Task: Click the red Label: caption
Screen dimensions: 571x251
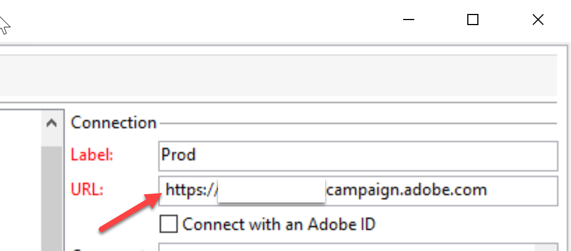Action: click(92, 156)
